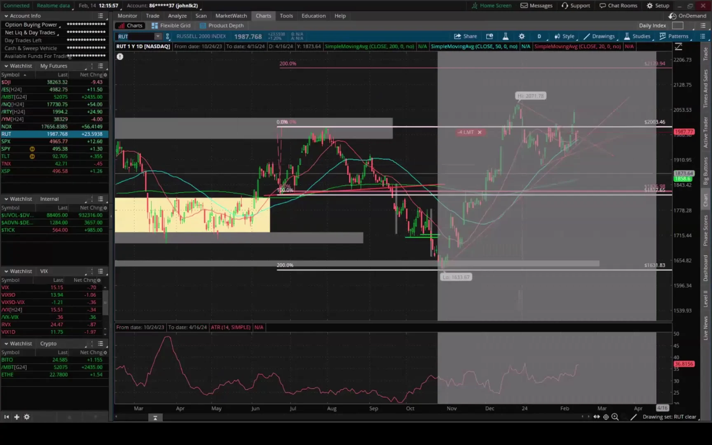
Task: Click the Daily Index color box
Action: [x=678, y=26]
